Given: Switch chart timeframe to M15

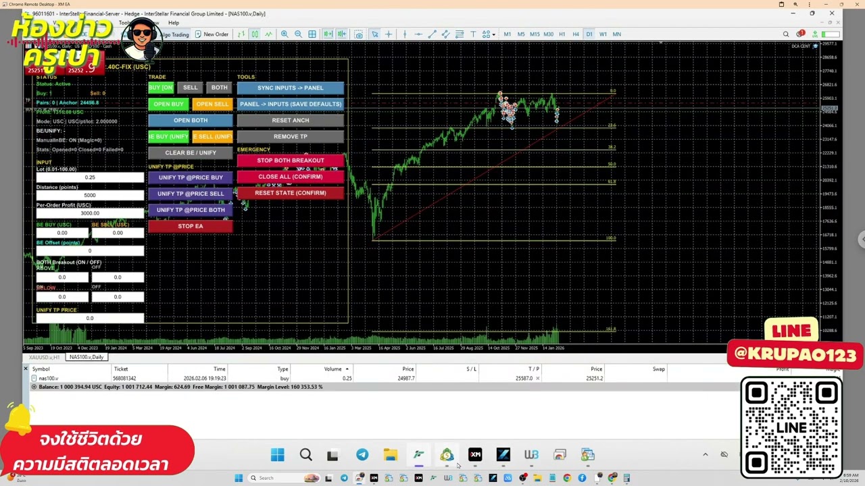Looking at the screenshot, I should [x=535, y=34].
